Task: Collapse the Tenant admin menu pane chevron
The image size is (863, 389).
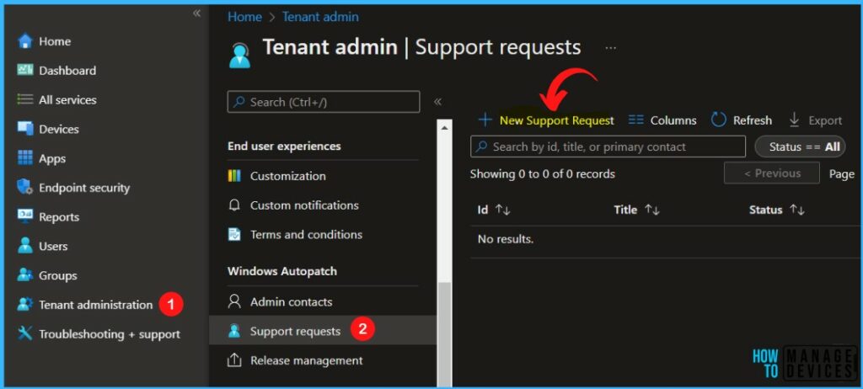Action: click(x=438, y=102)
